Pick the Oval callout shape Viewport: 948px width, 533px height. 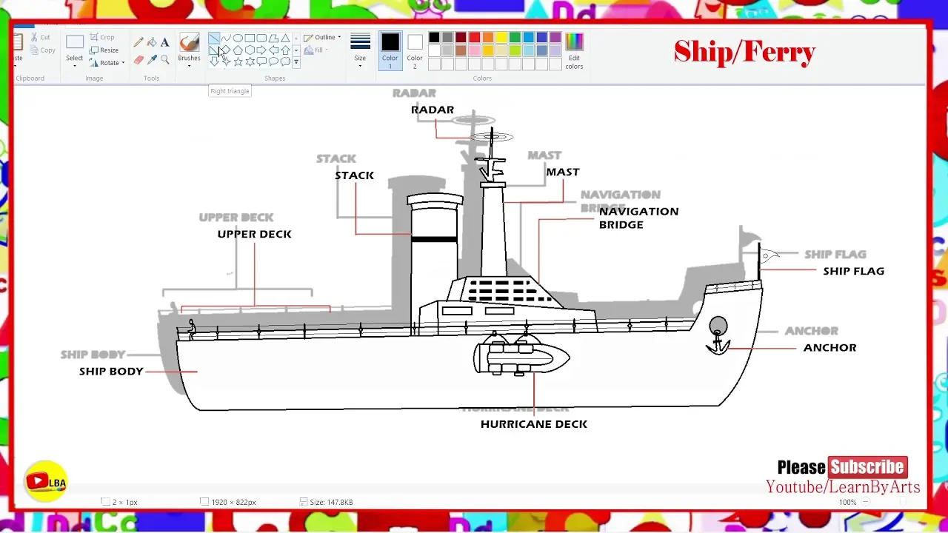[273, 61]
